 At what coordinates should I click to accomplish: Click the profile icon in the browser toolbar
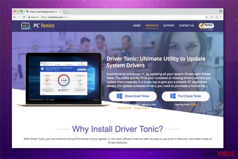[x=220, y=11]
